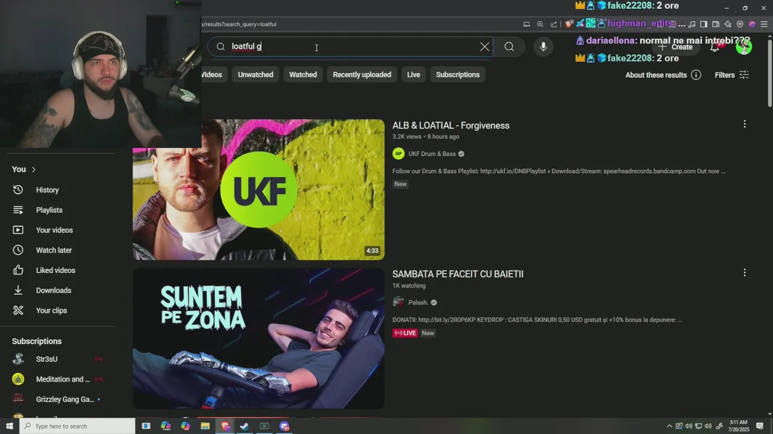Open the Palash. channel name
The height and width of the screenshot is (434, 773).
pyautogui.click(x=418, y=303)
